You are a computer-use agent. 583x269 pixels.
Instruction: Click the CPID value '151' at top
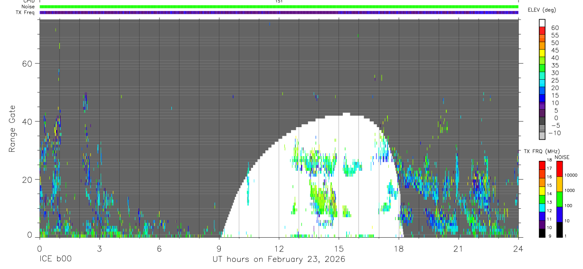click(x=279, y=1)
